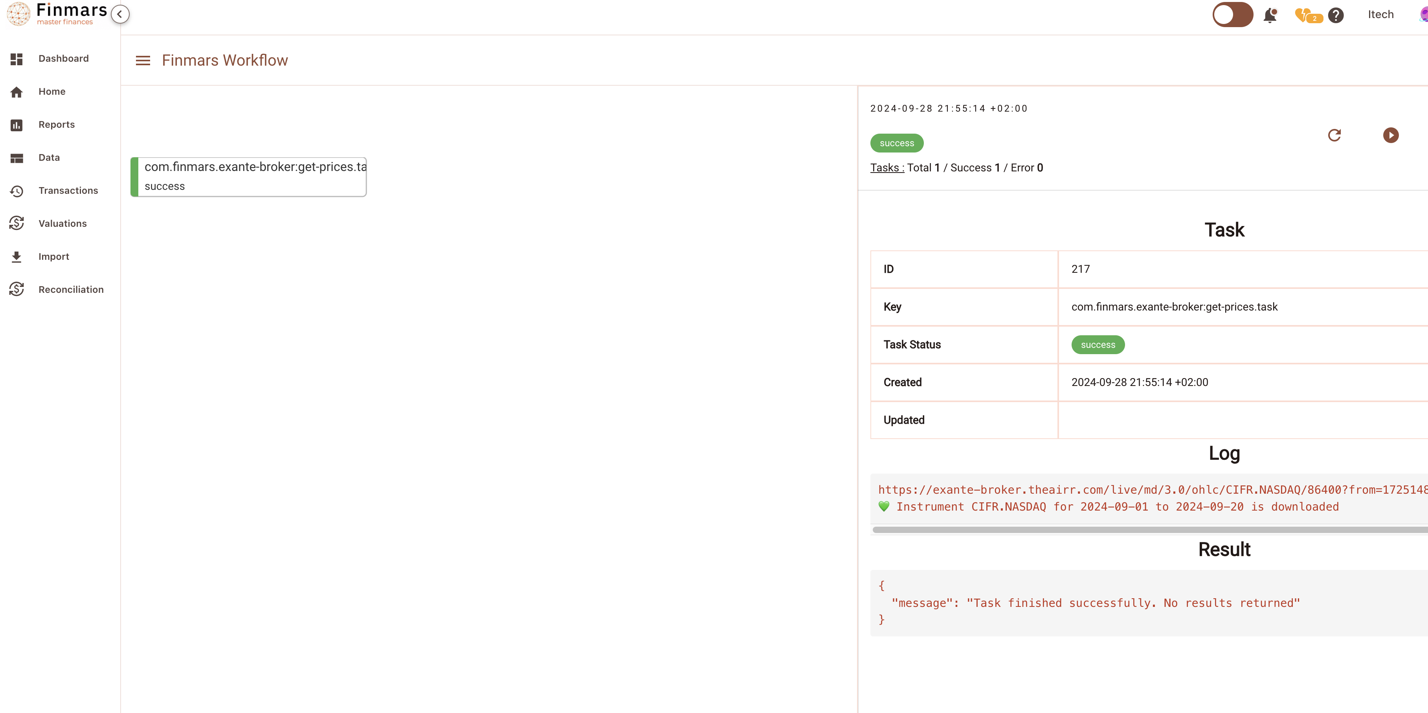Image resolution: width=1428 pixels, height=713 pixels.
Task: Select the get-prices task node
Action: pos(248,177)
